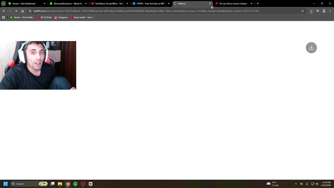
Task: Open network settings tray icon
Action: [x=312, y=184]
